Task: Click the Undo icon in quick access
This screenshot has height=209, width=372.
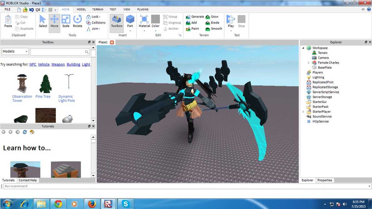Action: (31, 10)
